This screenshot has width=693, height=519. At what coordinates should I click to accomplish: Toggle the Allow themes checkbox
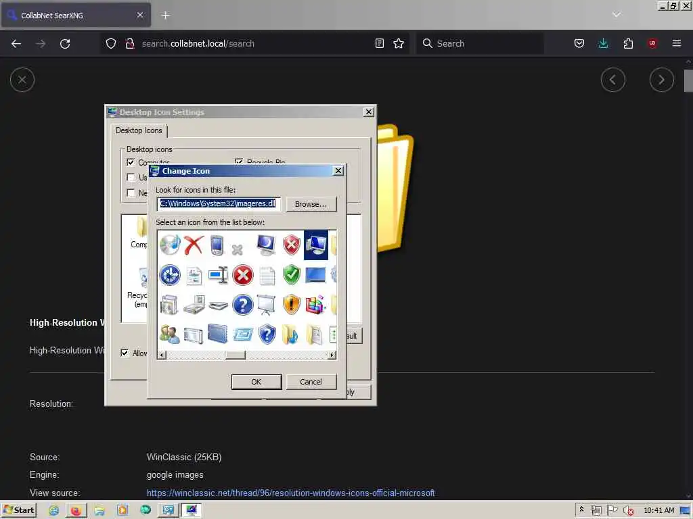coord(125,353)
